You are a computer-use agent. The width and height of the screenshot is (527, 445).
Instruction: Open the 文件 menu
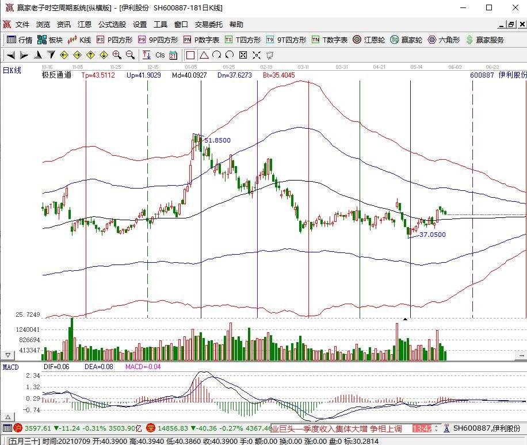click(x=22, y=25)
